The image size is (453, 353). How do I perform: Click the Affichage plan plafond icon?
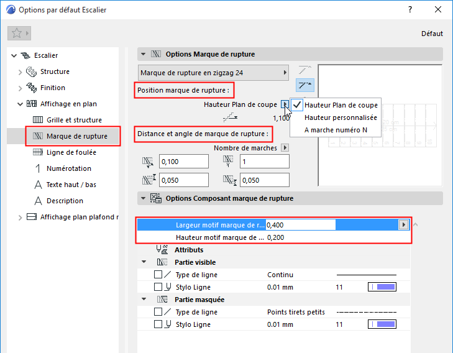click(32, 217)
